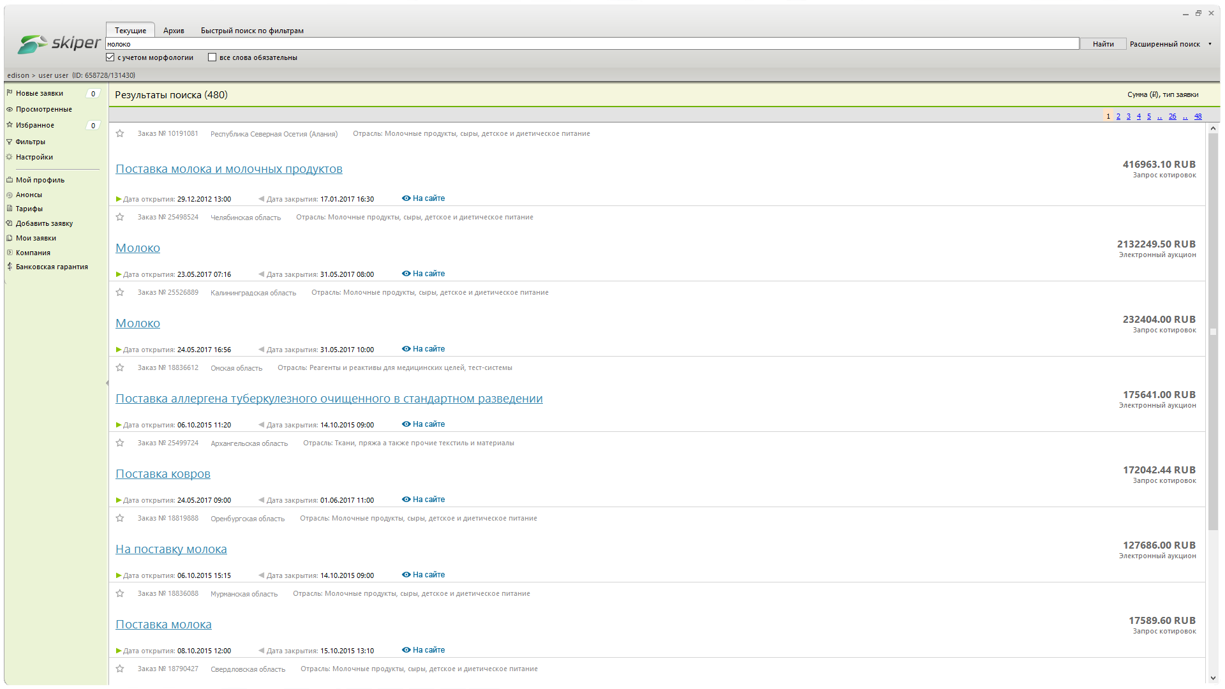Click the Банковская гарантия dollar icon
1225x689 pixels.
point(10,267)
